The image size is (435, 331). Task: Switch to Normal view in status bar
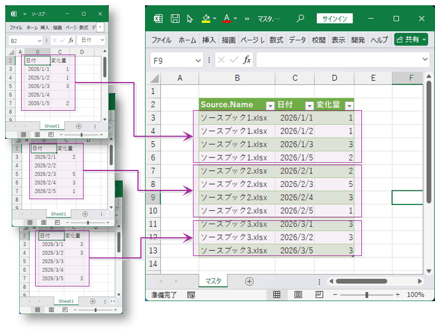tap(277, 295)
